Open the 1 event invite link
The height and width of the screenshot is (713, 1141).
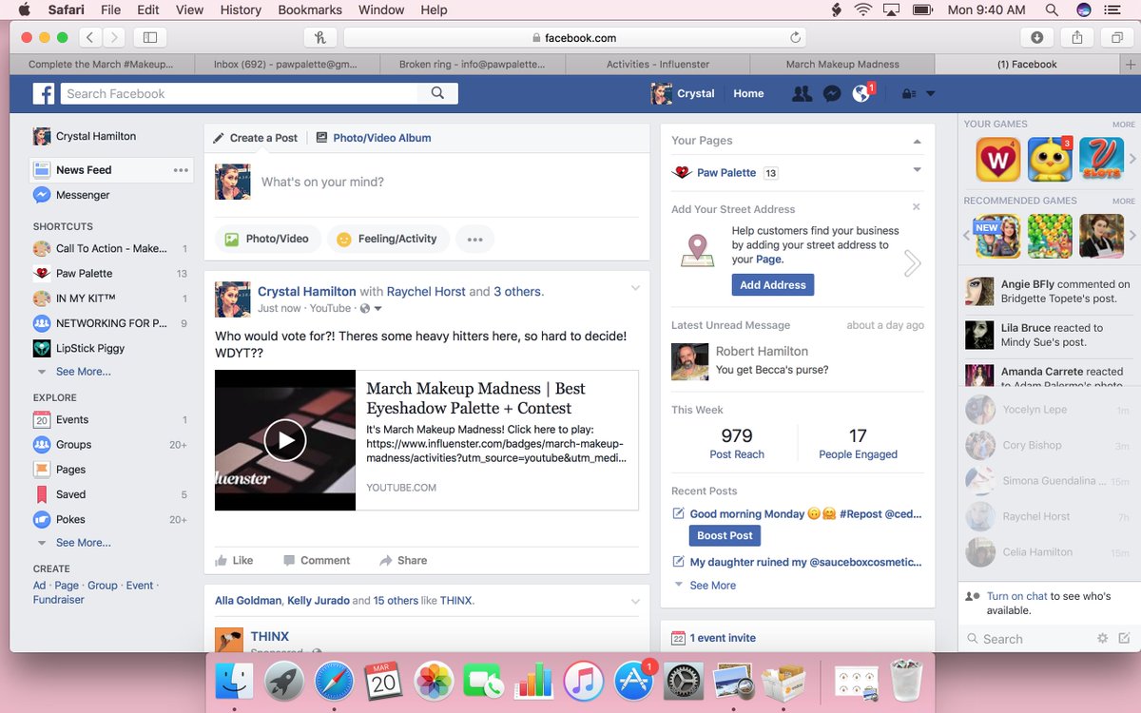pyautogui.click(x=723, y=638)
